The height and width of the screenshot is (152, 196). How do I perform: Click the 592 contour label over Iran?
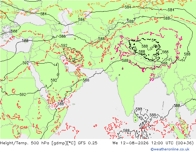coord(64,46)
